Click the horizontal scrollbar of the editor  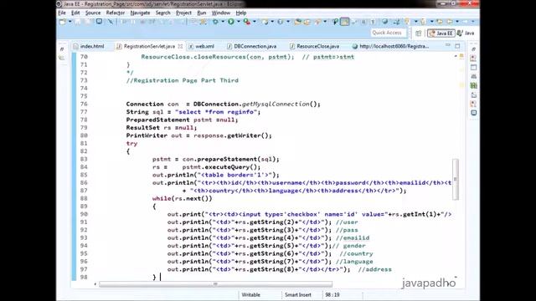click(x=215, y=284)
